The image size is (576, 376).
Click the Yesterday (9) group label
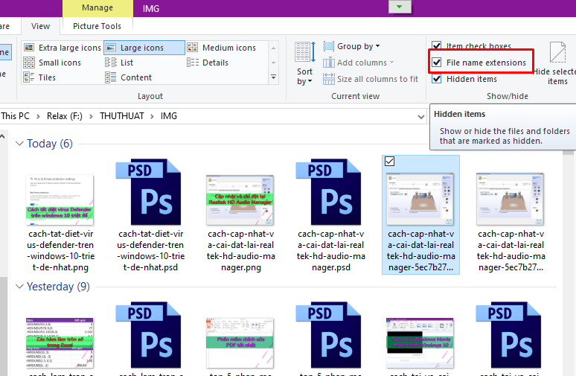point(58,287)
